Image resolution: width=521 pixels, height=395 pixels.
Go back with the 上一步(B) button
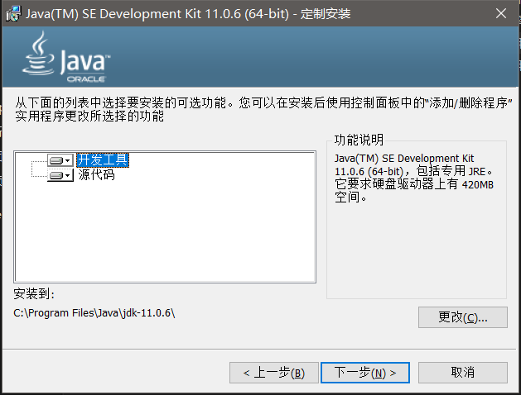pyautogui.click(x=274, y=373)
